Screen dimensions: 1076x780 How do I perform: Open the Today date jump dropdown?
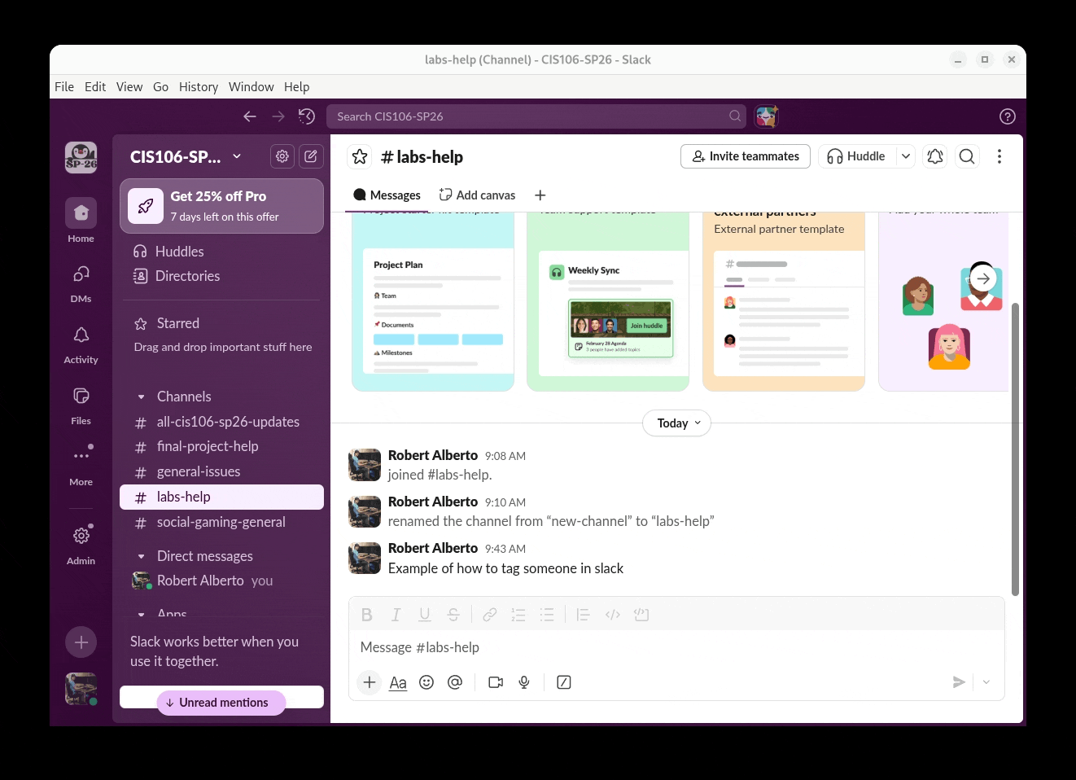click(x=677, y=423)
